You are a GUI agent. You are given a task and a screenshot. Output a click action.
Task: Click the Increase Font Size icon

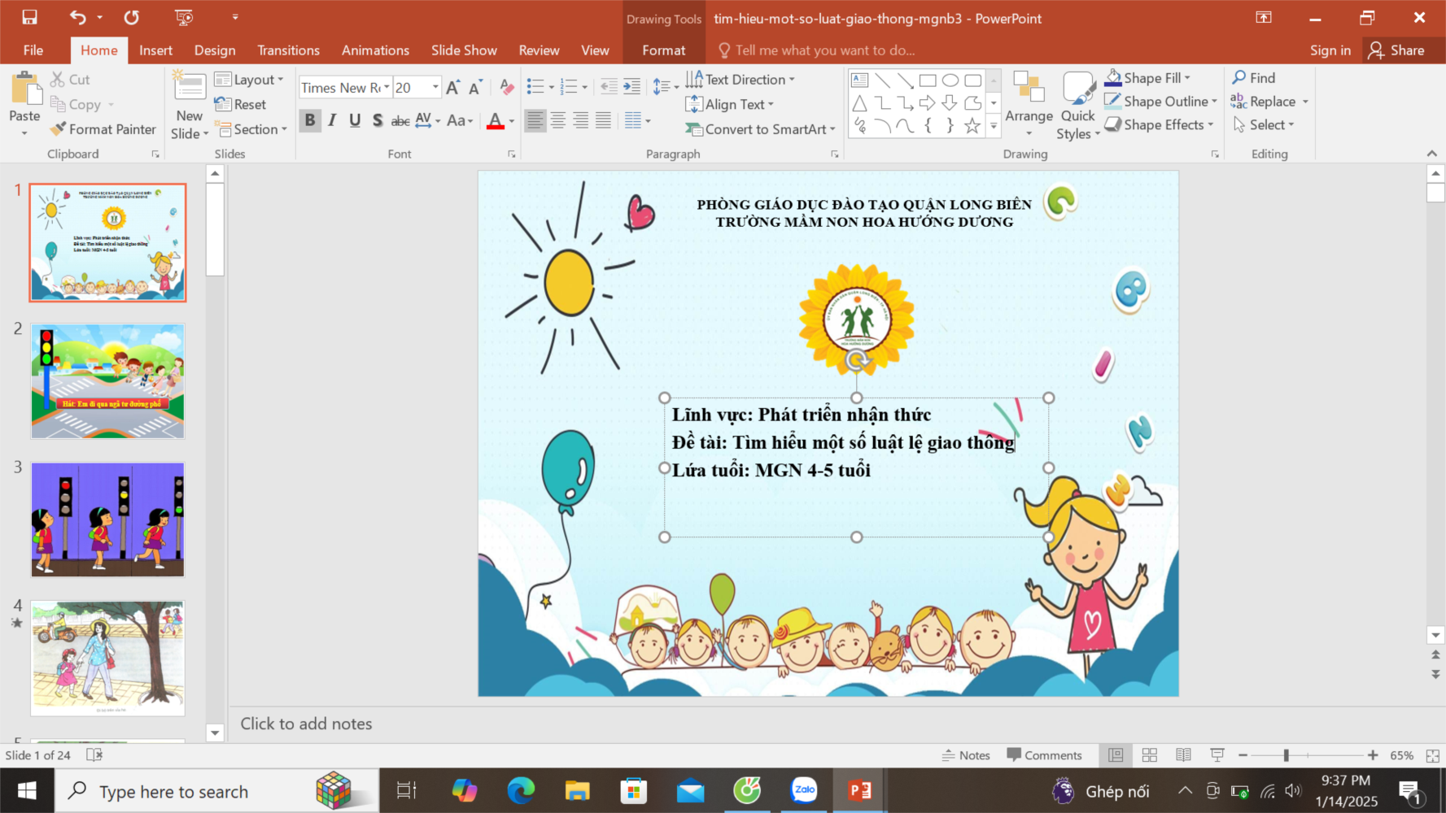click(x=453, y=87)
